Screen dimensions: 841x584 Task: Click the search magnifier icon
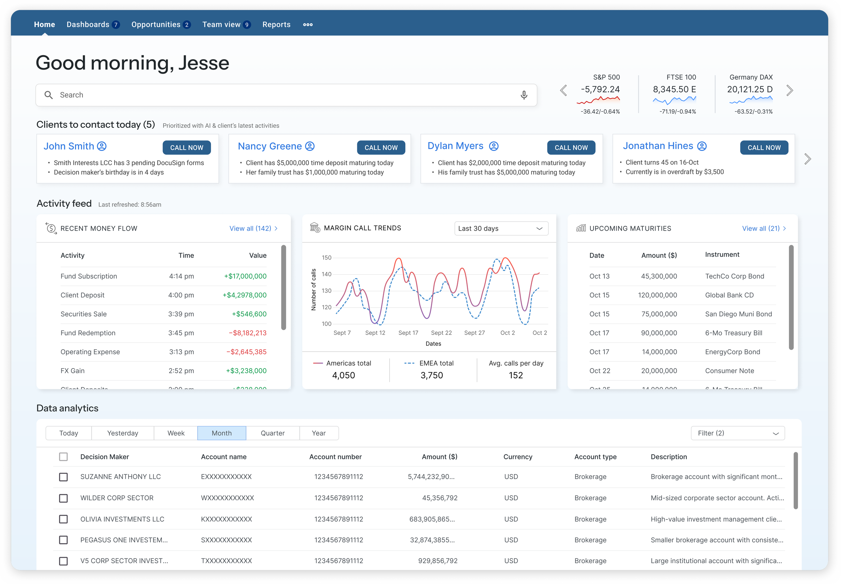[48, 95]
